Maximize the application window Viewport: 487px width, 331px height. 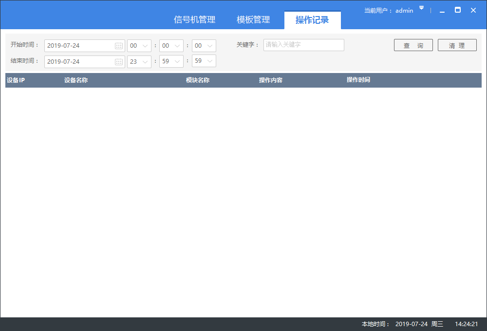coord(458,10)
